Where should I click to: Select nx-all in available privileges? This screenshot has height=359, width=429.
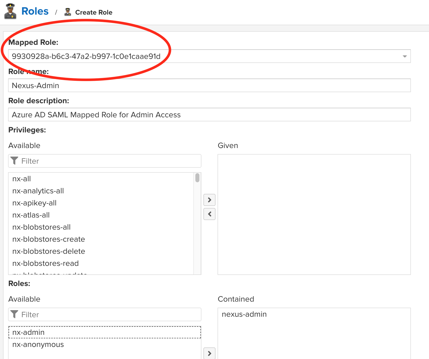pyautogui.click(x=22, y=179)
